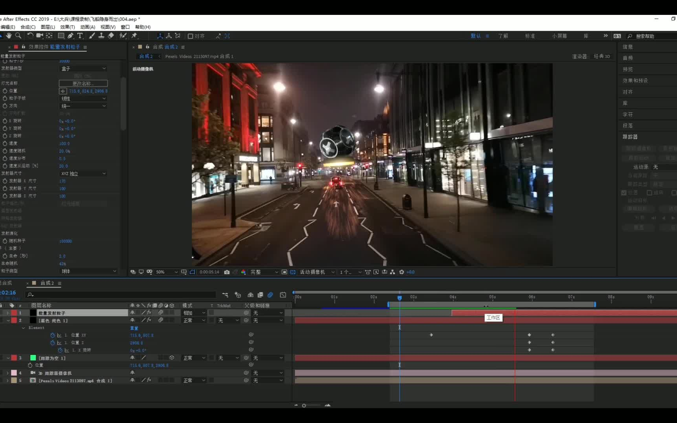This screenshot has width=677, height=423.
Task: Open the 效果(T) menu
Action: pos(67,27)
